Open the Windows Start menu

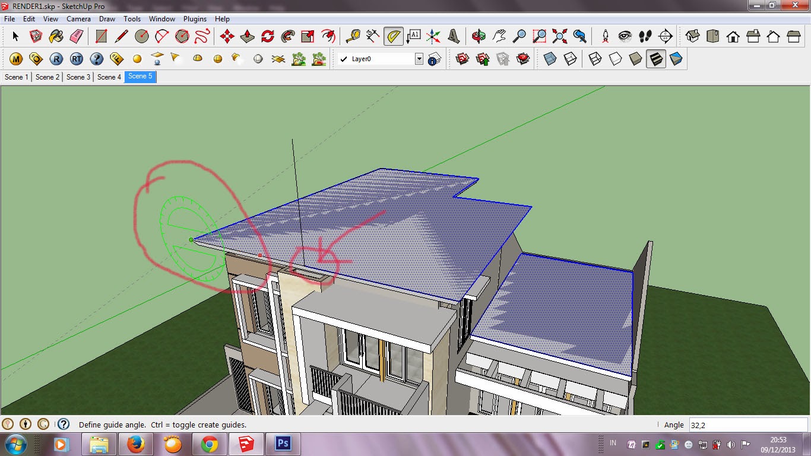15,444
